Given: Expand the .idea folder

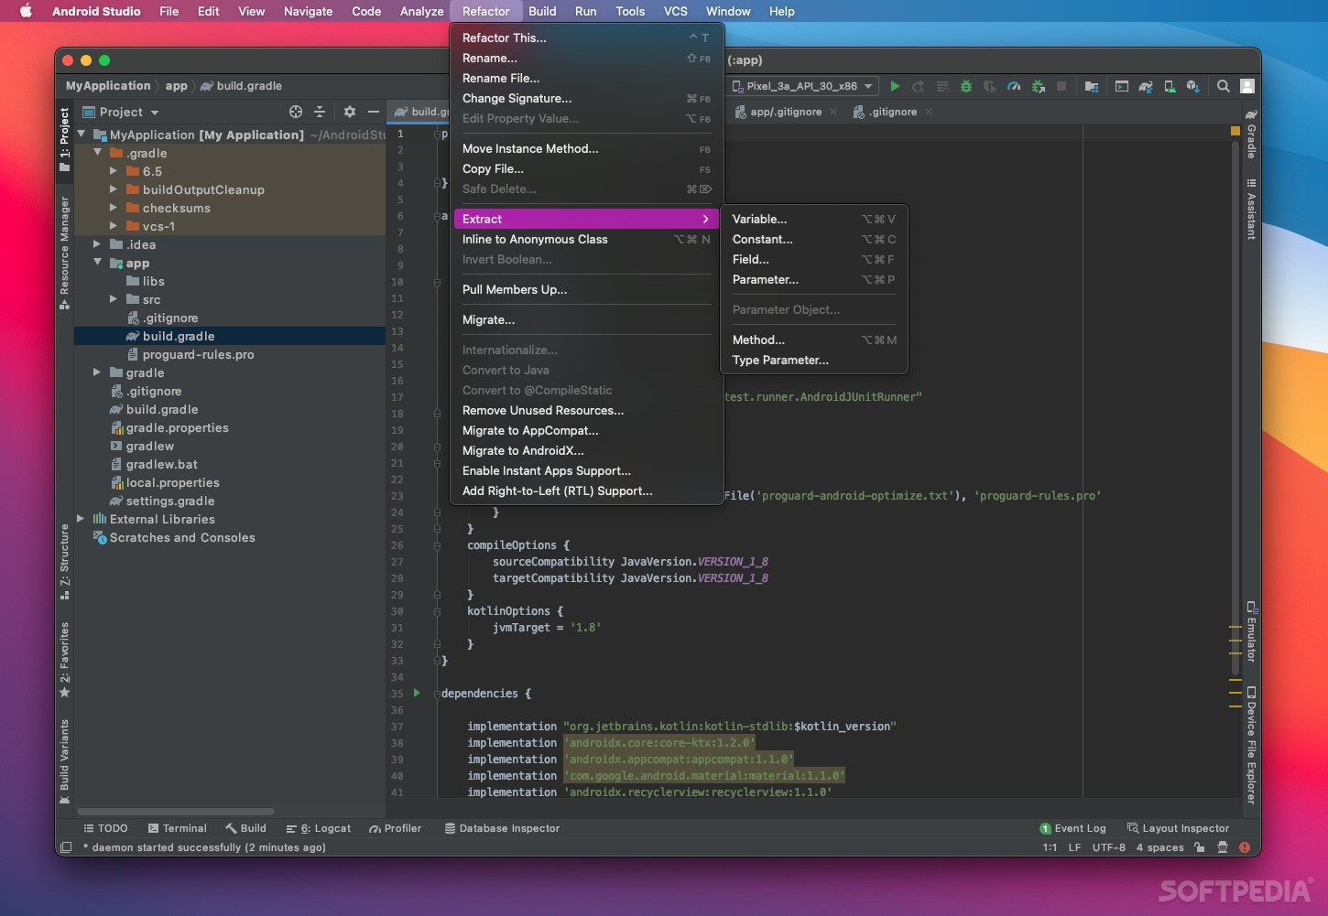Looking at the screenshot, I should point(98,244).
